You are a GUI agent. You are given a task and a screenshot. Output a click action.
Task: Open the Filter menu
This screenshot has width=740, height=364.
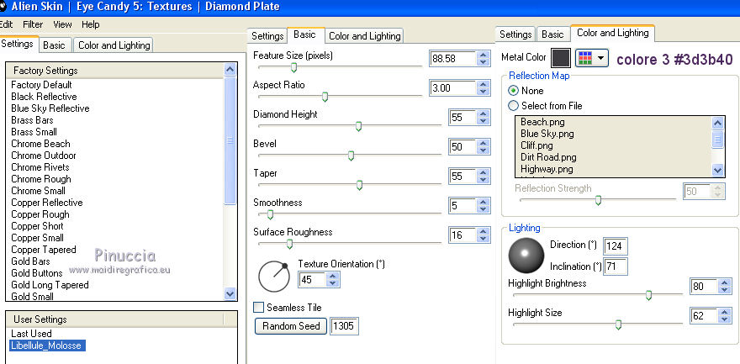[33, 24]
